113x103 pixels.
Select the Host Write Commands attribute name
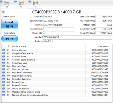(22, 76)
